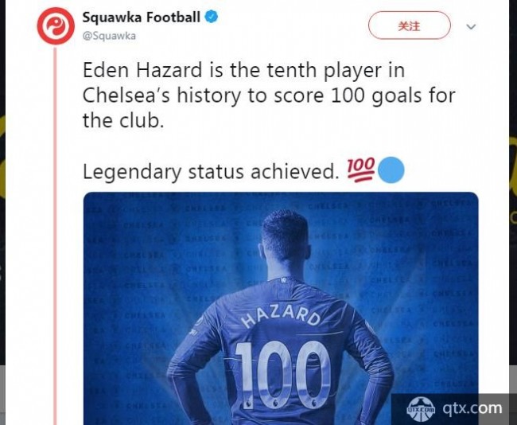The width and height of the screenshot is (517, 425).
Task: Open the @Squawka handle link
Action: pos(109,36)
